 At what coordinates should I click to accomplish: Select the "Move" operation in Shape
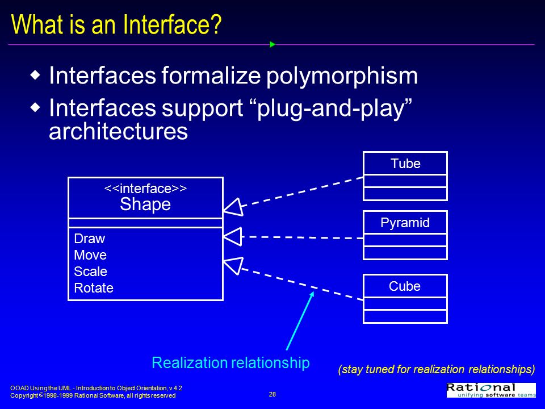click(90, 255)
